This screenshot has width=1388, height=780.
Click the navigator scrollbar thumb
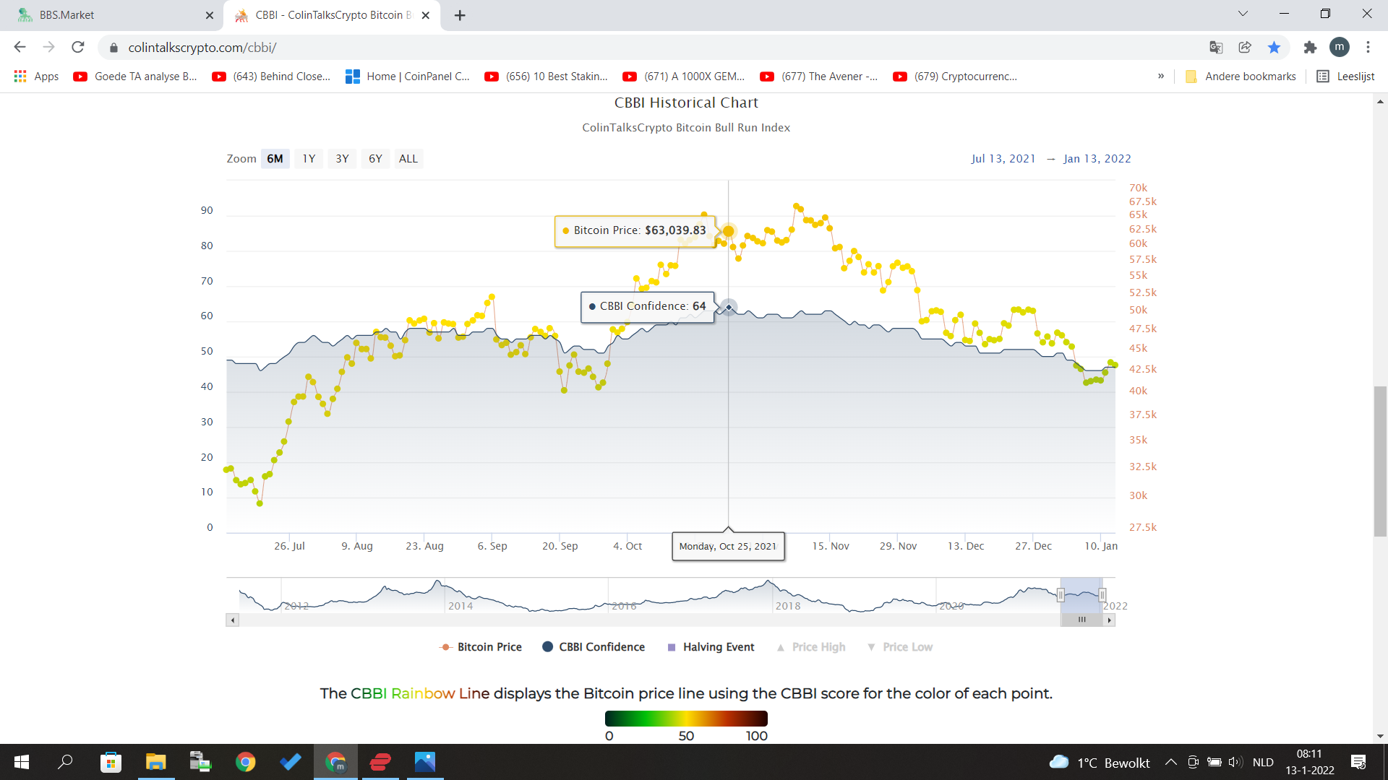1081,620
